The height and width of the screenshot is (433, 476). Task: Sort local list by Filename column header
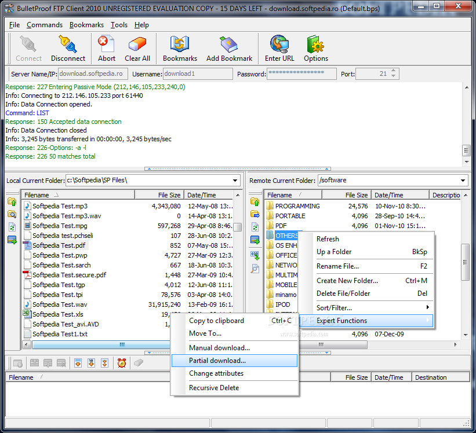(x=78, y=195)
